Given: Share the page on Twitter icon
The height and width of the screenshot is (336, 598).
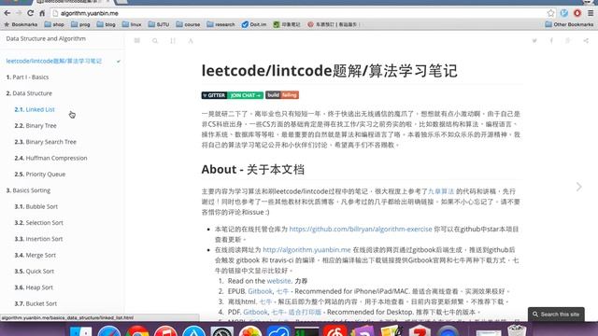Looking at the screenshot, I should pos(534,40).
